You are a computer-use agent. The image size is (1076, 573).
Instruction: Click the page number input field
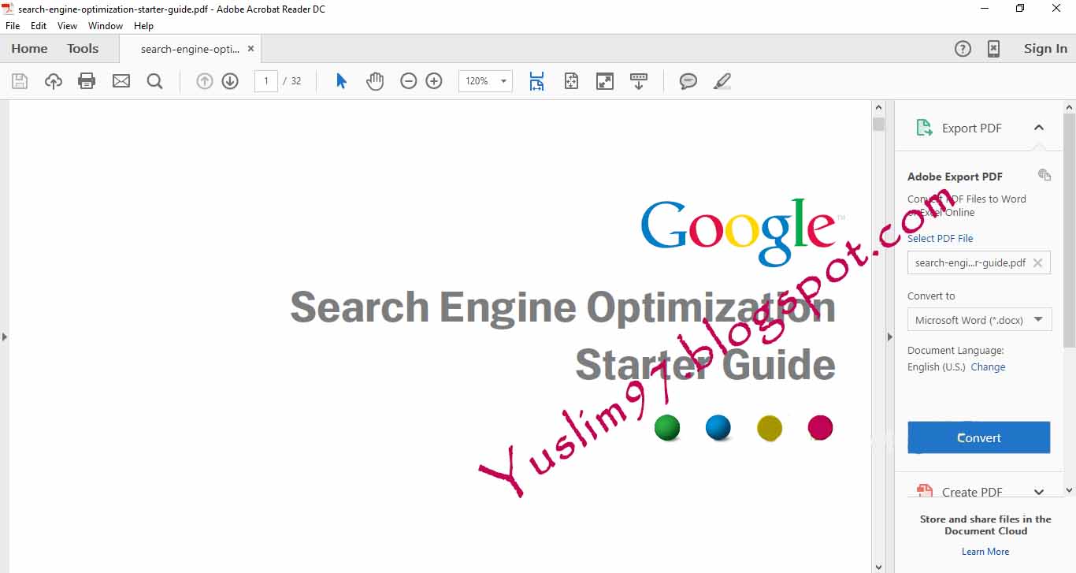click(266, 81)
